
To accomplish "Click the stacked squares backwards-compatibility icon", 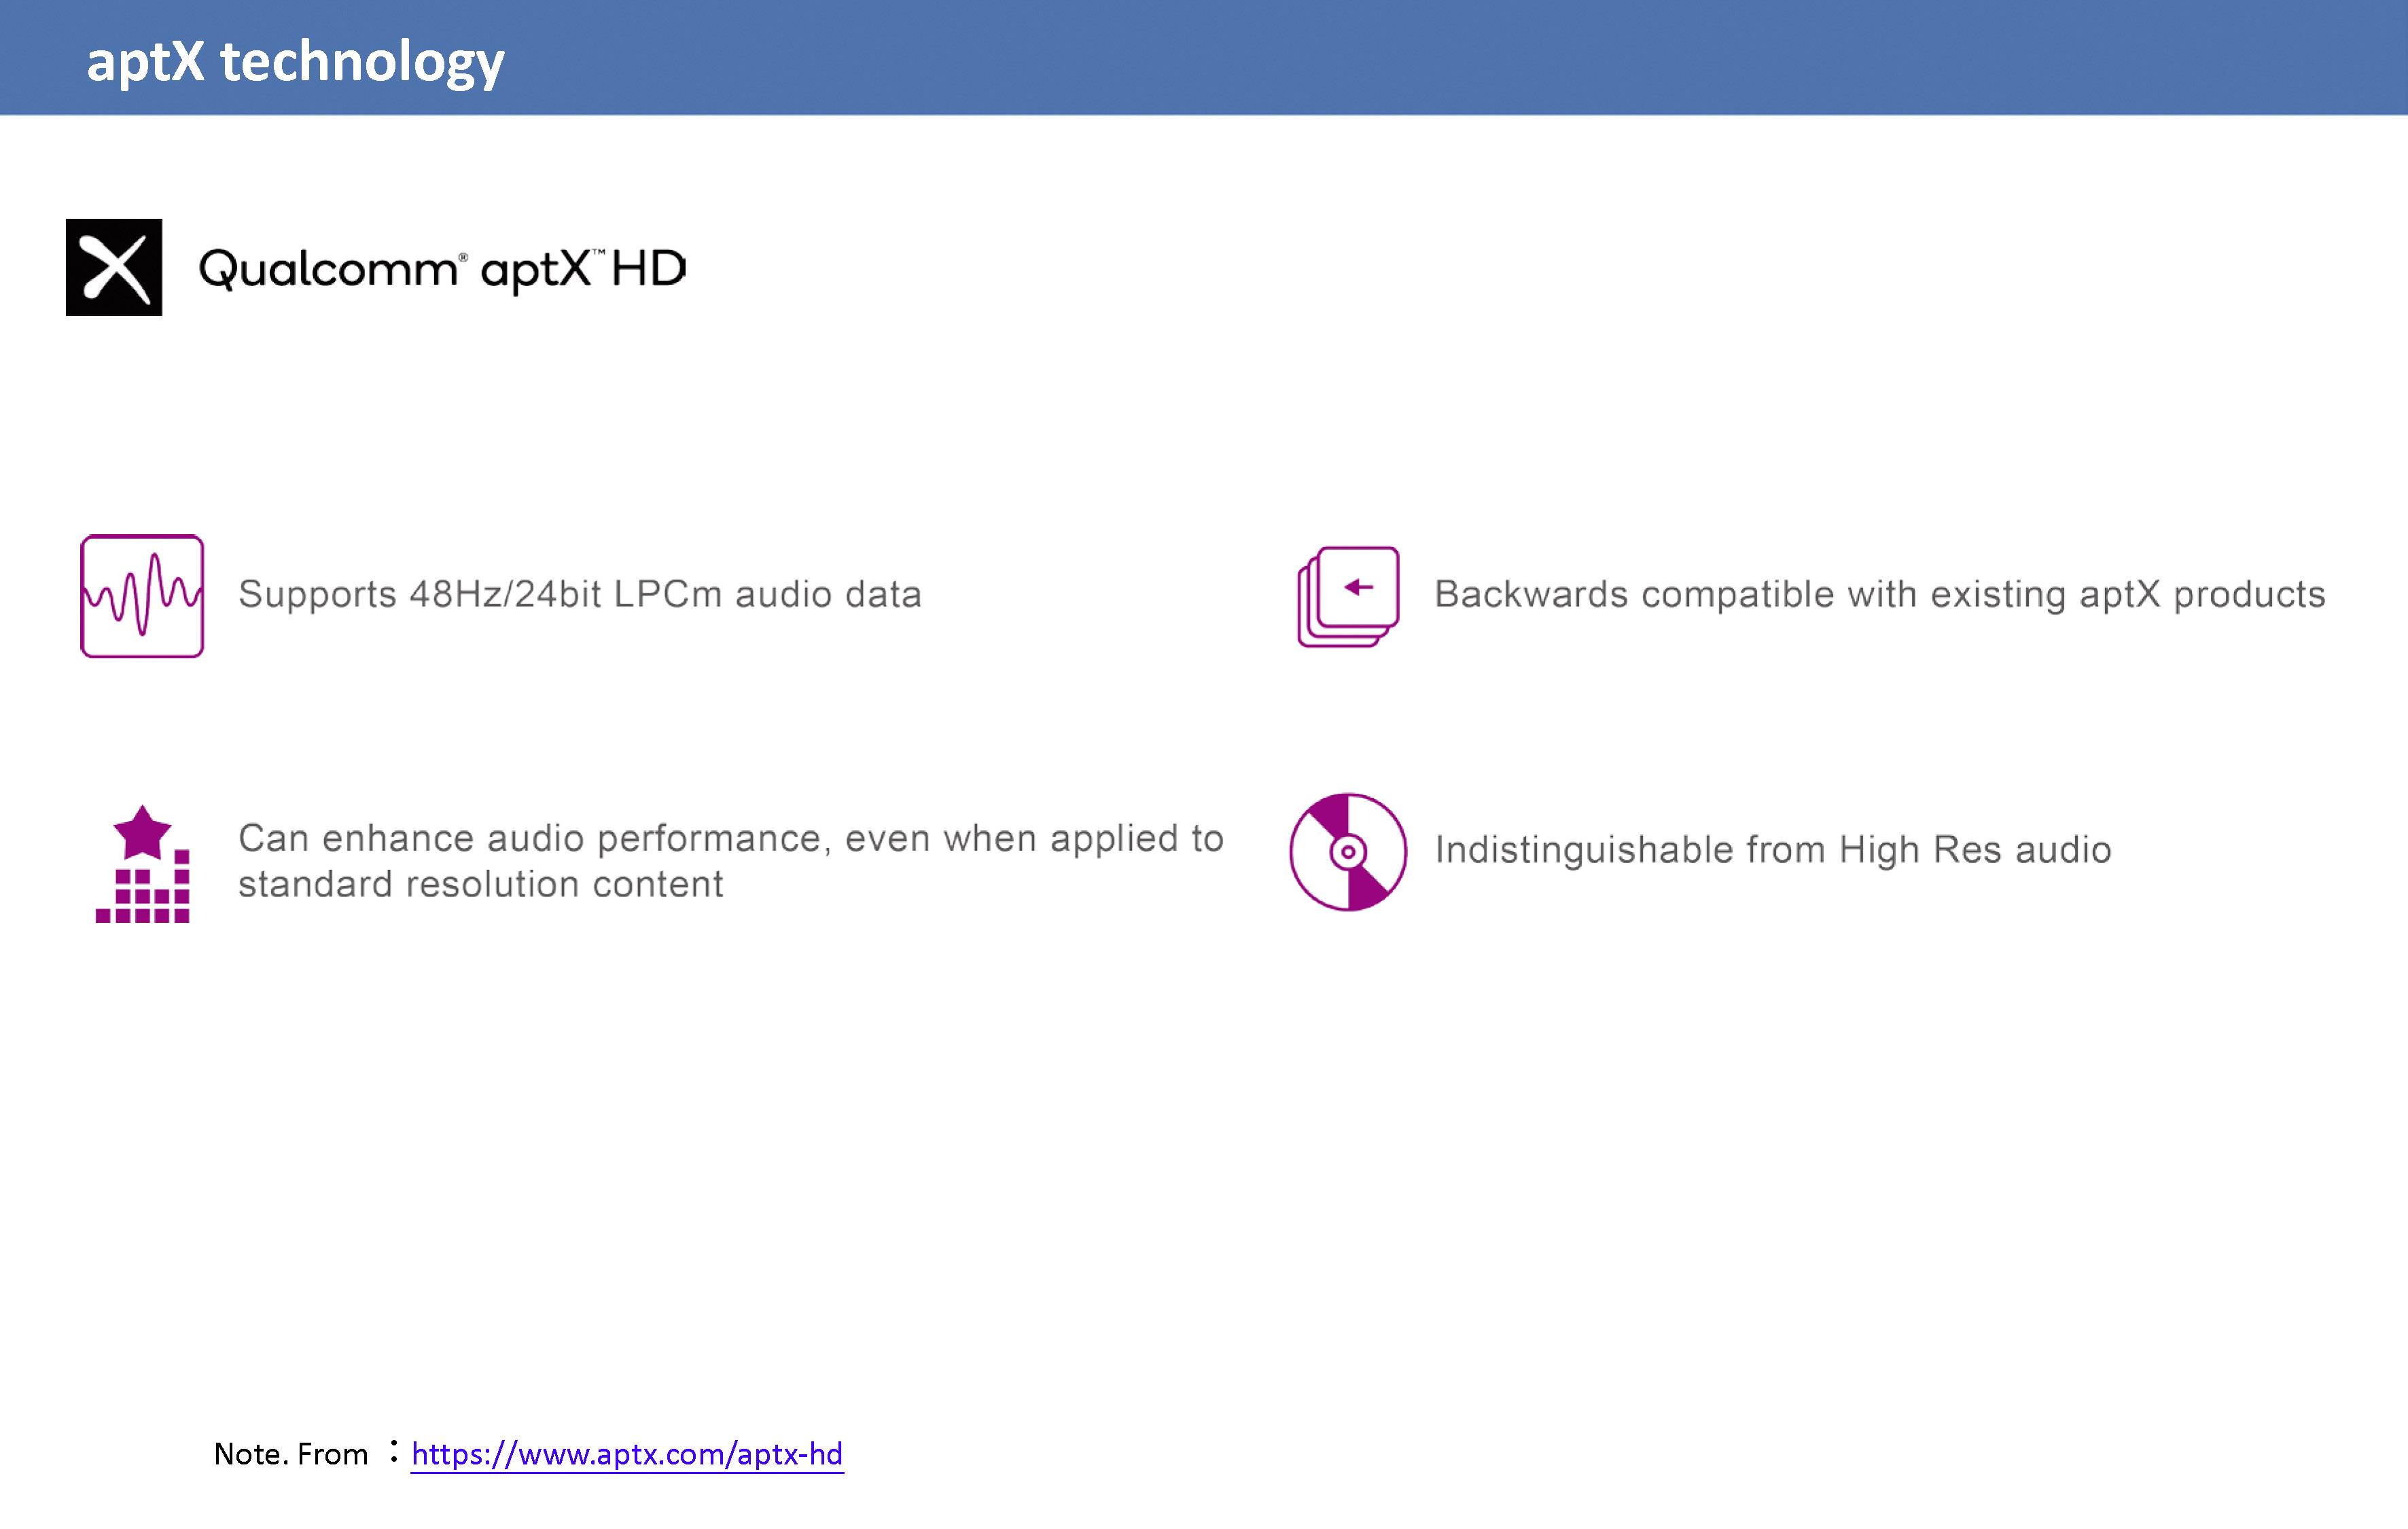I will click(x=1347, y=597).
